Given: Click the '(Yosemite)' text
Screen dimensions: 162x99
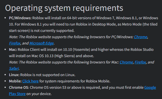Looking at the screenshot, I should 82,49.
